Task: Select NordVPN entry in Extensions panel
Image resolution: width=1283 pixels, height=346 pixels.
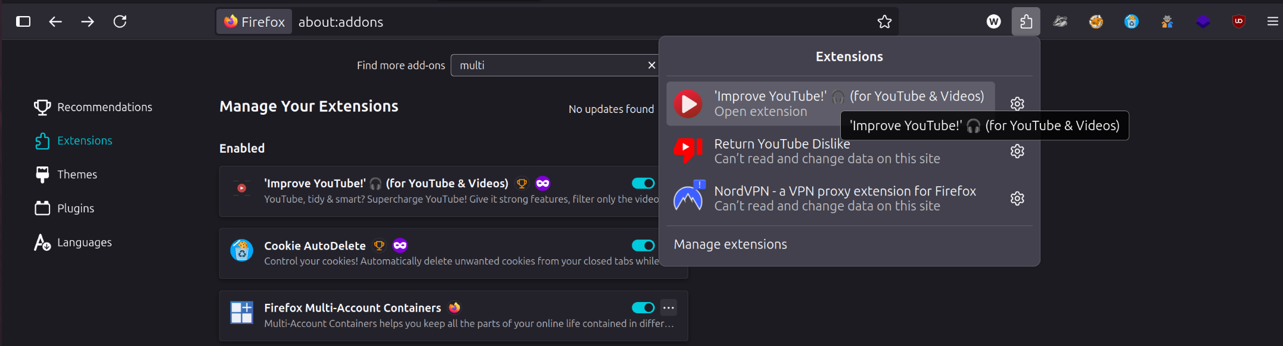Action: tap(831, 199)
